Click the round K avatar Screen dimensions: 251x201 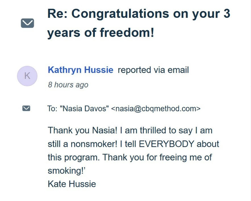click(27, 76)
